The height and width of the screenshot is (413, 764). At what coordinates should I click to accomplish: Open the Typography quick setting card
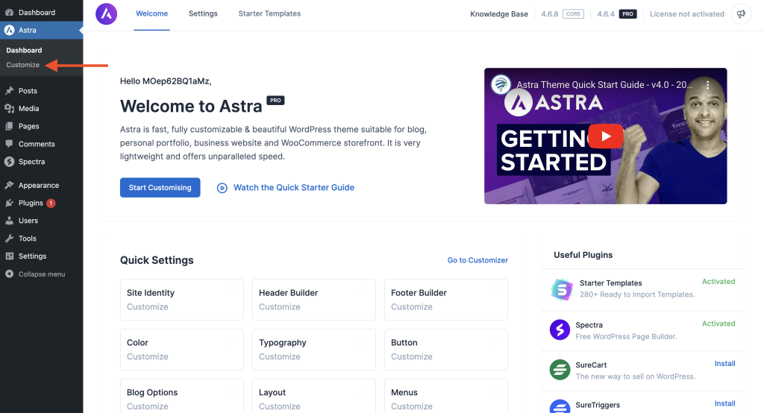(x=314, y=349)
